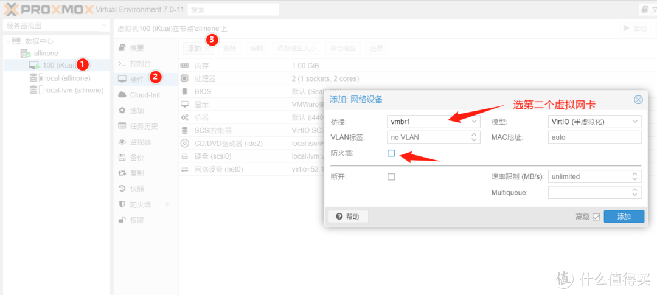
Task: Click the Task History list icon
Action: (x=122, y=126)
